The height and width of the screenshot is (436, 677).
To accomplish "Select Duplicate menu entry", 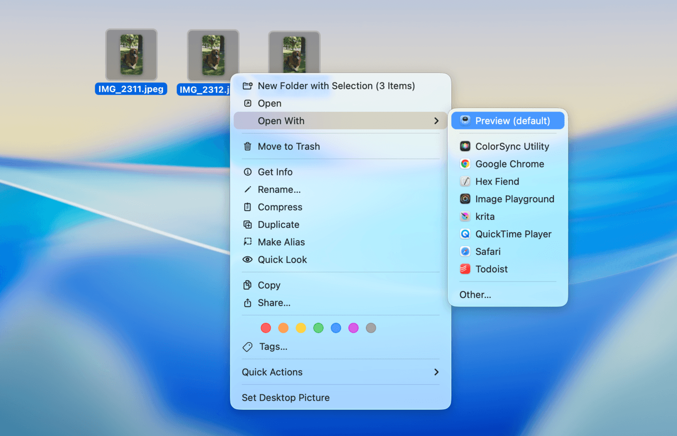I will pos(341,224).
